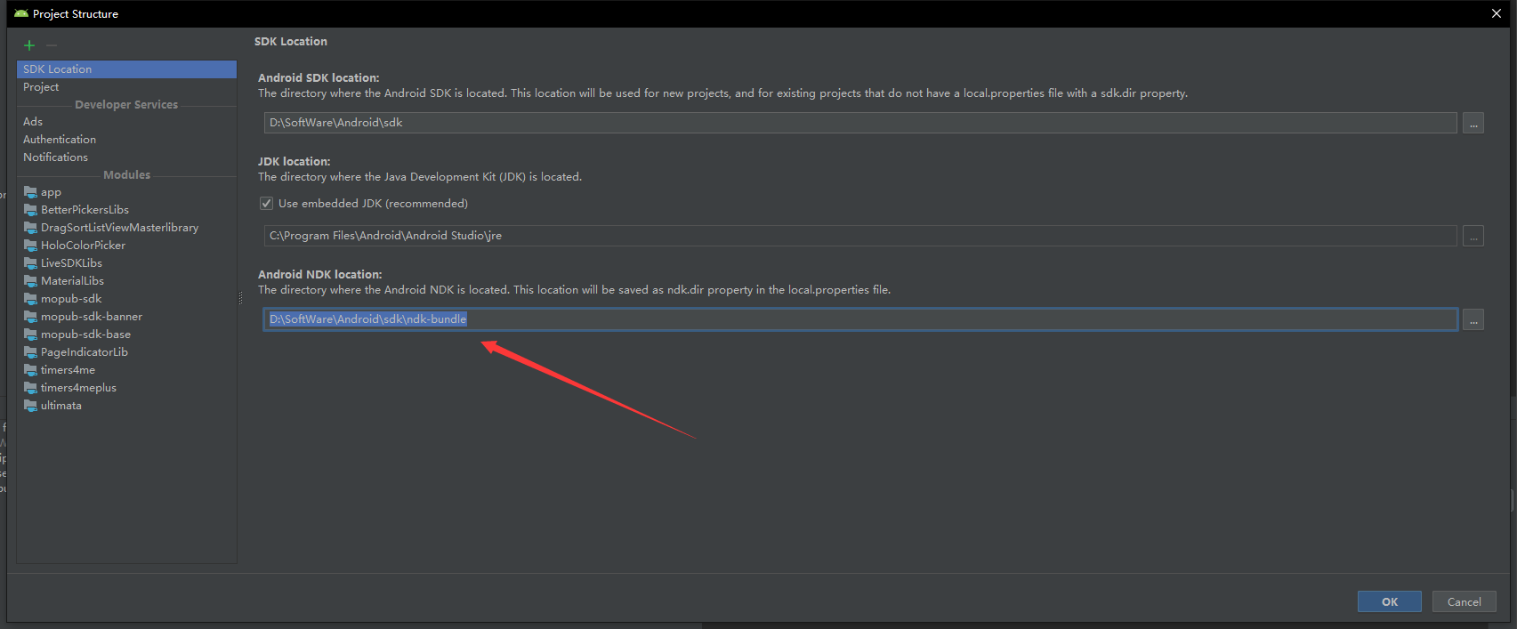
Task: Toggle Use embedded JDK checkbox
Action: point(266,204)
